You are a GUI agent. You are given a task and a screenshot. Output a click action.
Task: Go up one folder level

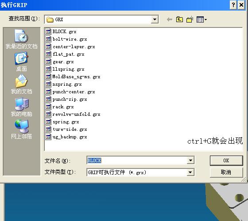(x=179, y=19)
